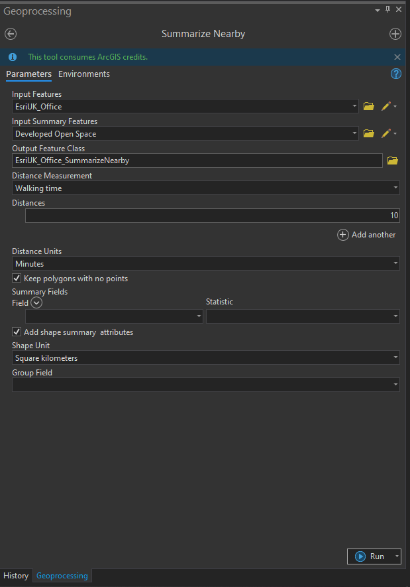Click Add another distance button
410x587 pixels.
click(x=366, y=235)
